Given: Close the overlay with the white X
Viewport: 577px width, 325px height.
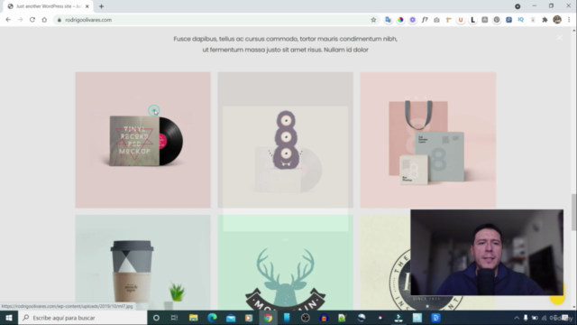Looking at the screenshot, I should [560, 38].
